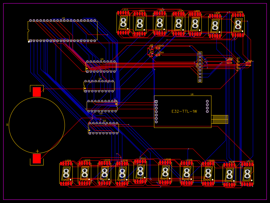Select the LED19 seven-segment display
Image resolution: width=270 pixels, height=203 pixels.
pyautogui.click(x=187, y=173)
